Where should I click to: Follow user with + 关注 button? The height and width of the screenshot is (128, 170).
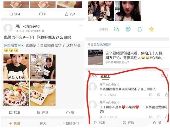[15, 123]
